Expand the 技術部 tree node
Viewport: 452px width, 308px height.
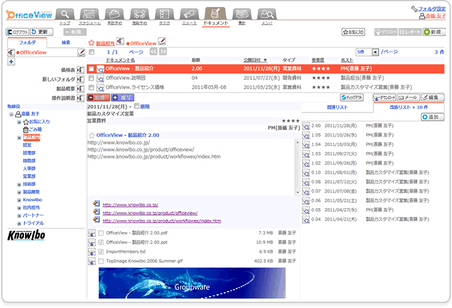19,184
